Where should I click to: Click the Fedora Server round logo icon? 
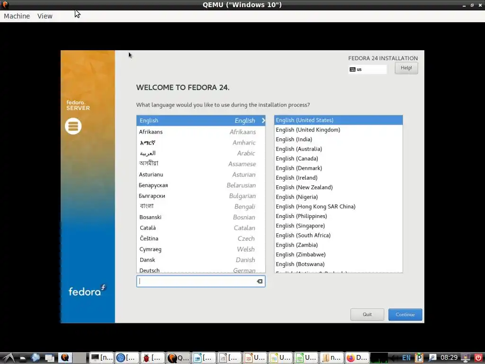pyautogui.click(x=73, y=126)
